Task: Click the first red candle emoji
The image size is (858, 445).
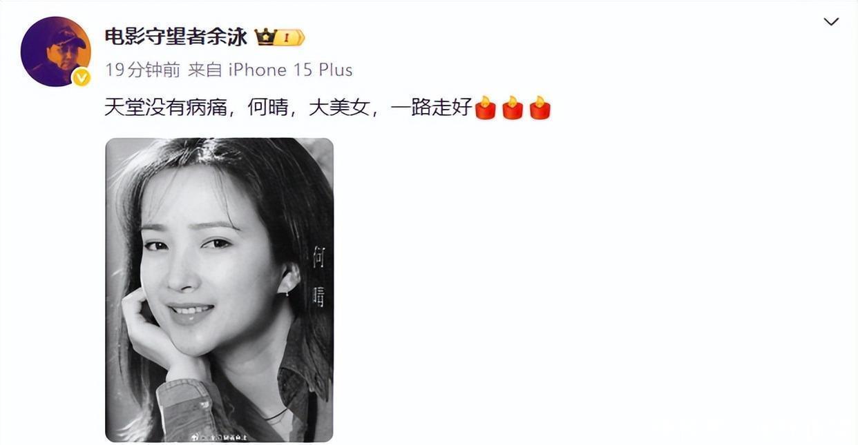Action: point(486,108)
